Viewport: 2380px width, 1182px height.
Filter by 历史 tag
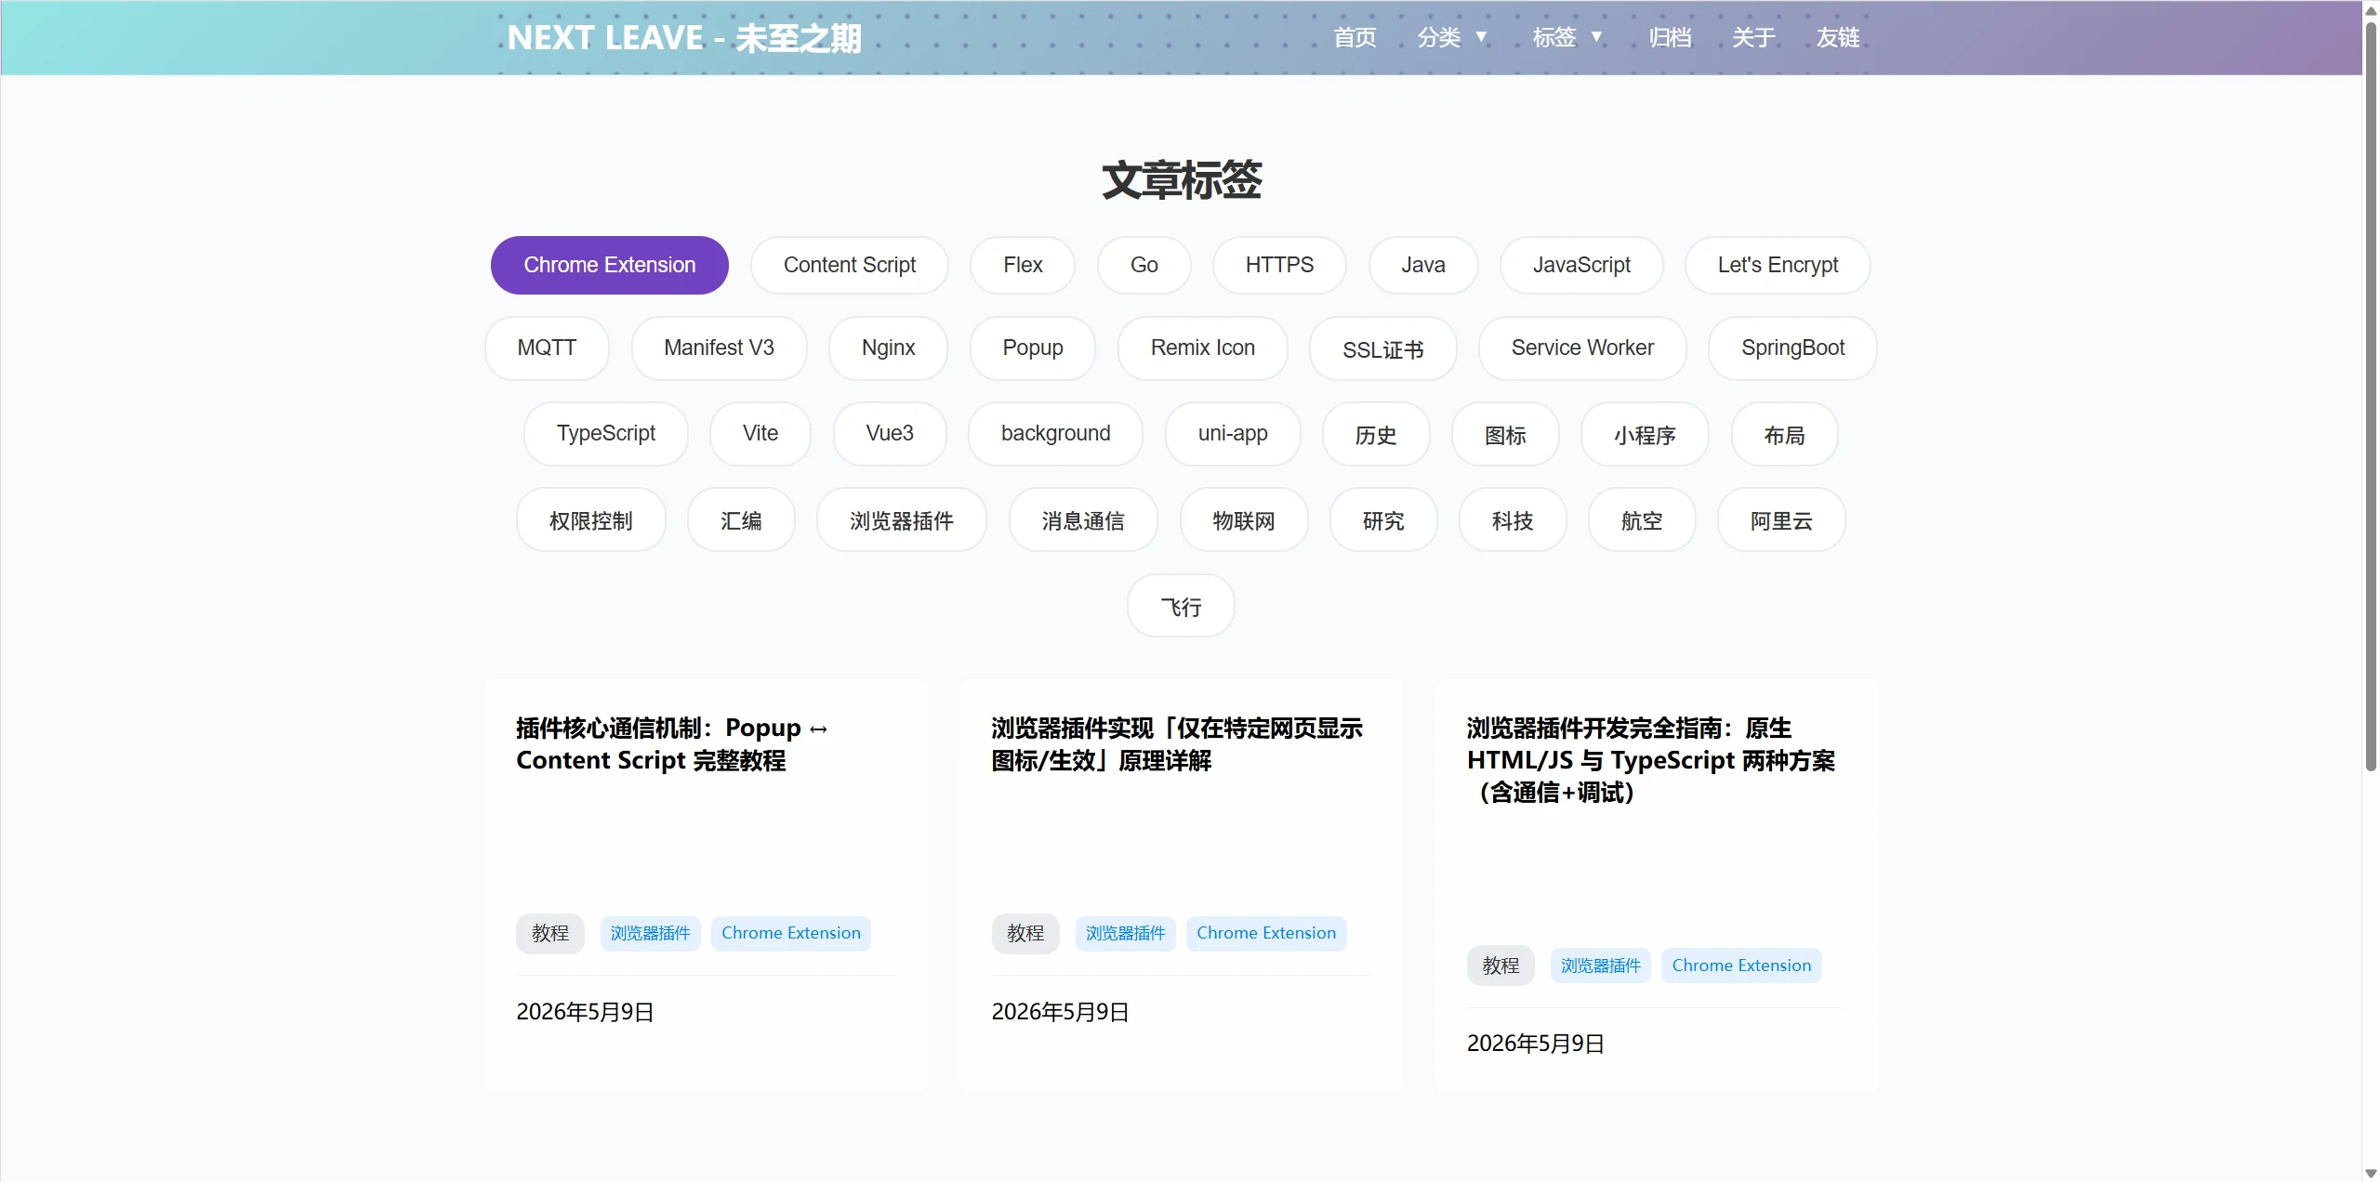(1376, 434)
